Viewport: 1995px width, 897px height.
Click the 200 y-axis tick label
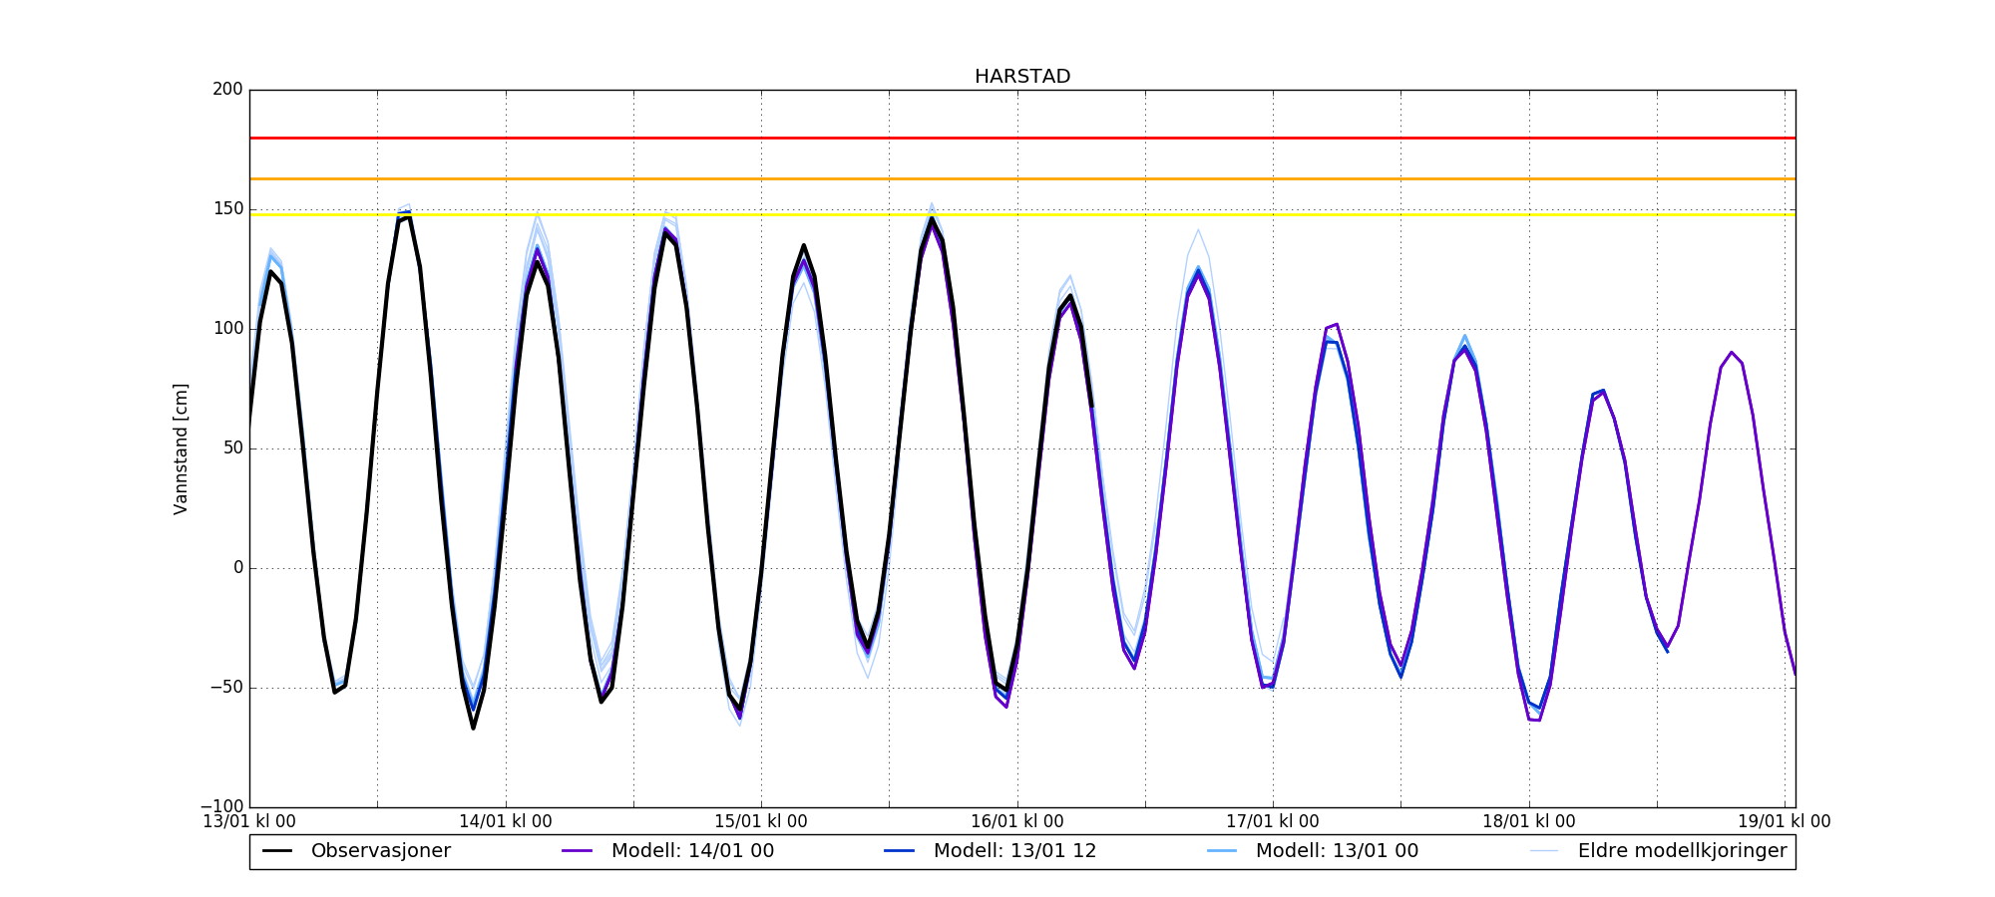227,90
